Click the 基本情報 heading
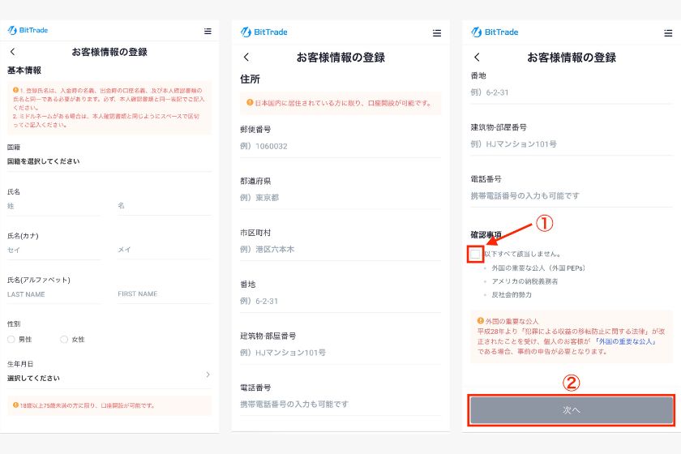Viewport: 681px width, 454px height. 24,71
